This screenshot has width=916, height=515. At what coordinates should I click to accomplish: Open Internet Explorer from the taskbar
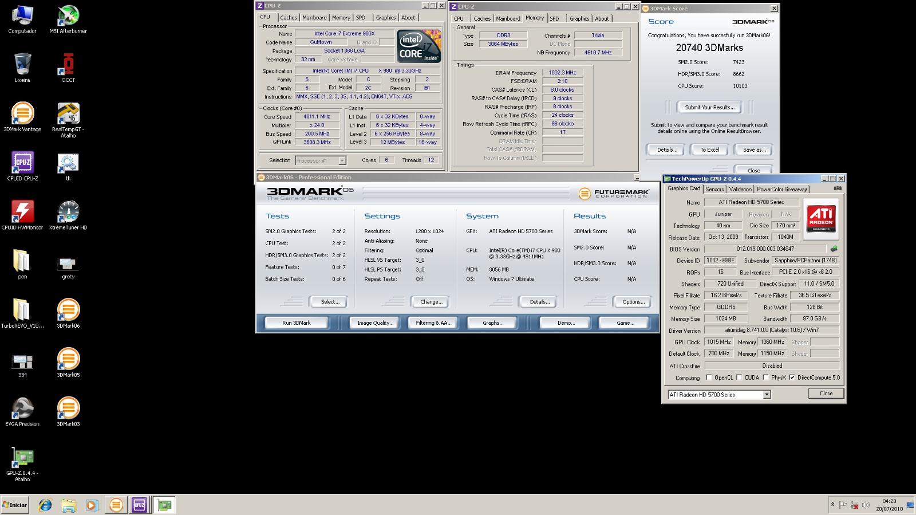click(x=45, y=505)
